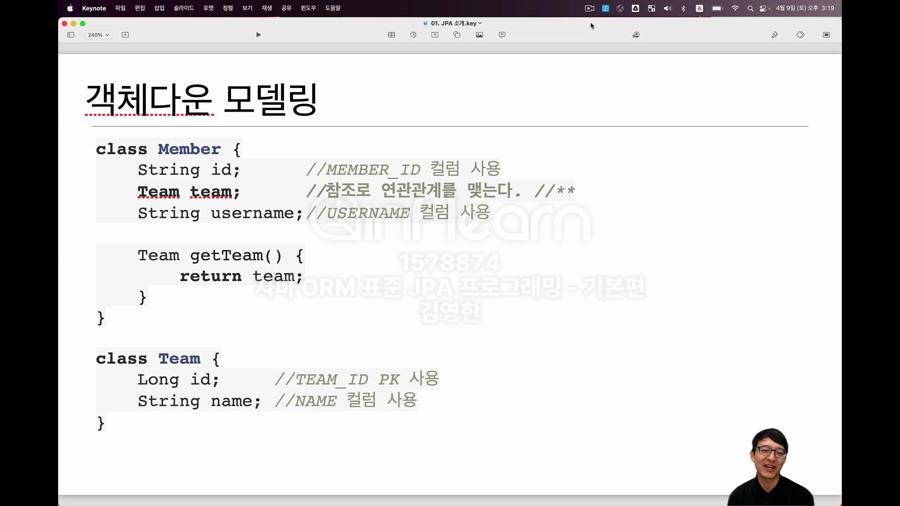This screenshot has width=900, height=506.
Task: Select the slide title 객체다운 모델링
Action: pyautogui.click(x=202, y=99)
